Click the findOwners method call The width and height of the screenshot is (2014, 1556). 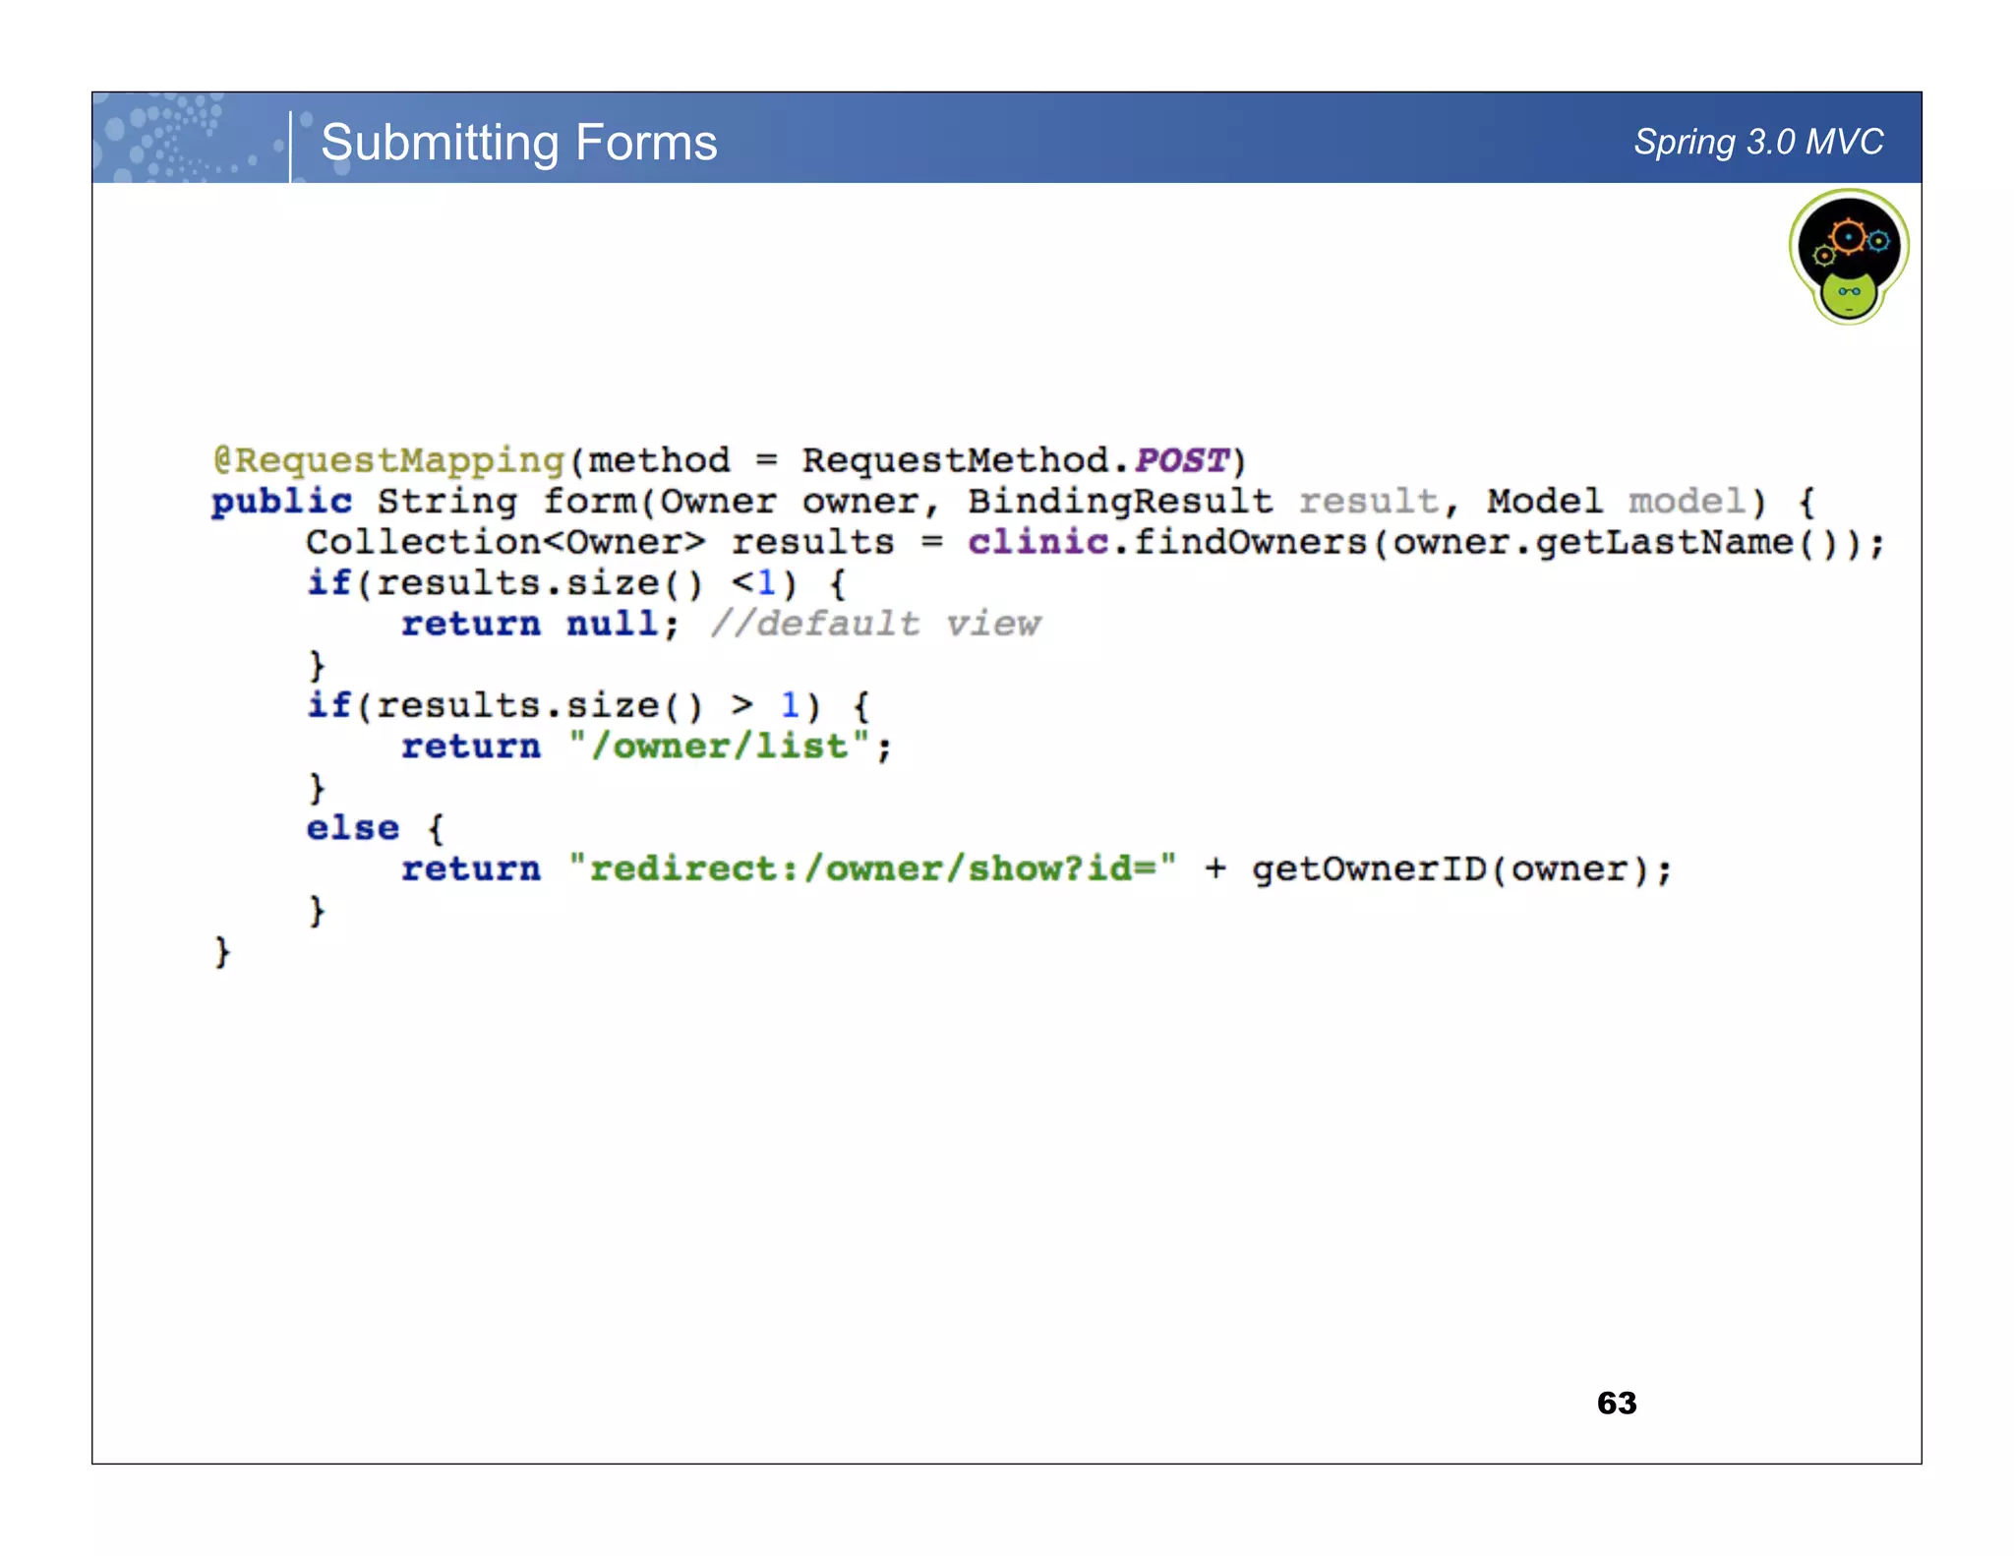1250,542
